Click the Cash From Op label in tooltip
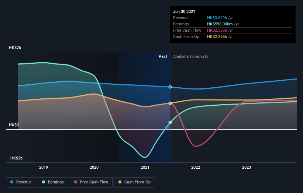 coord(186,36)
